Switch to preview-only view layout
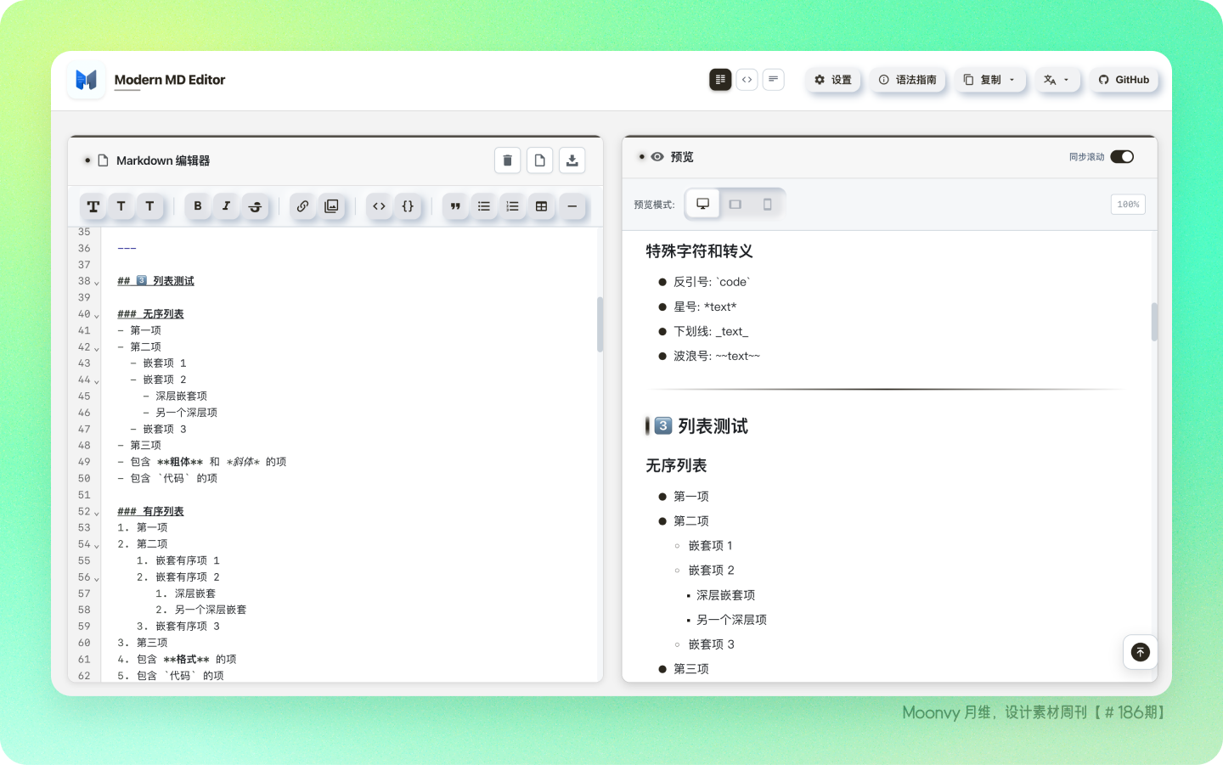 (773, 80)
